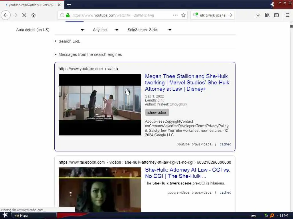Click the keyboard tray icon
Image resolution: width=293 pixels, height=219 pixels.
(254, 216)
